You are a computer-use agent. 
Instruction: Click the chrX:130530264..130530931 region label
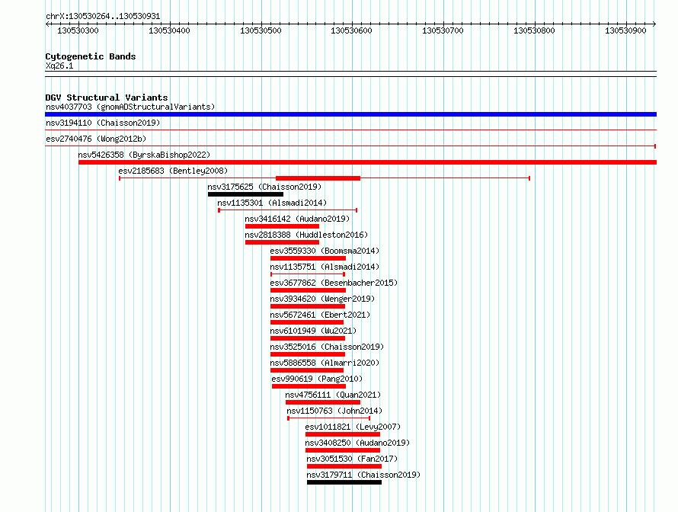pyautogui.click(x=103, y=16)
